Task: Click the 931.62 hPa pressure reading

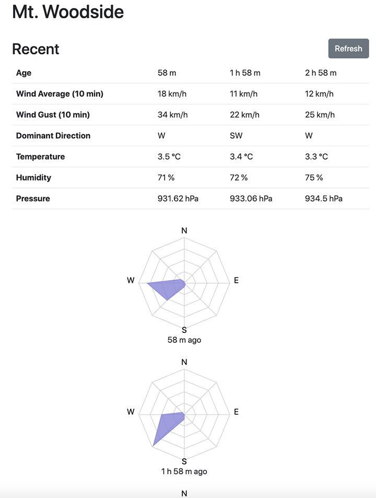Action: click(x=178, y=199)
